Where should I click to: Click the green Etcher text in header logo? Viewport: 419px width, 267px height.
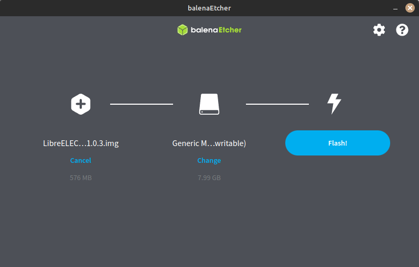pos(228,30)
